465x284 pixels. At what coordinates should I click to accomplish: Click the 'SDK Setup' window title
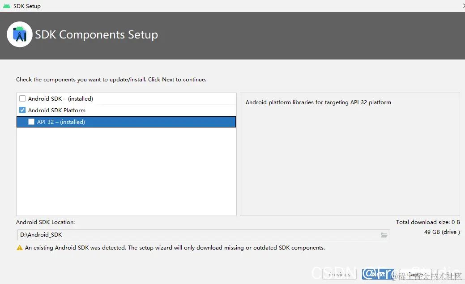[27, 6]
